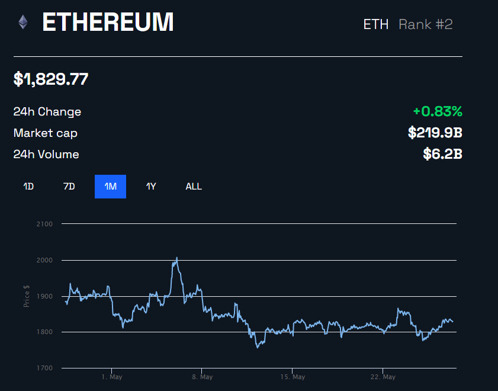Click the chart's lowest dip below 1800
The image size is (498, 391).
[x=258, y=348]
